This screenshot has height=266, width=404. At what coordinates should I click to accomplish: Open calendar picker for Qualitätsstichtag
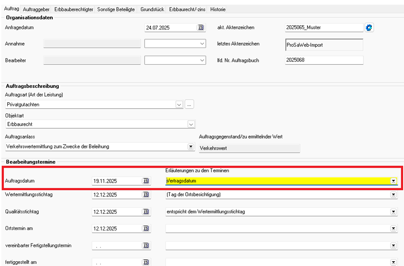coord(146,212)
